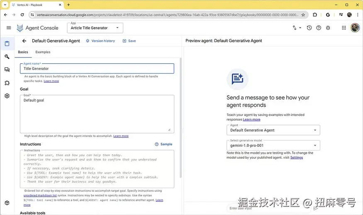Click the Agent name input field

pos(97,69)
